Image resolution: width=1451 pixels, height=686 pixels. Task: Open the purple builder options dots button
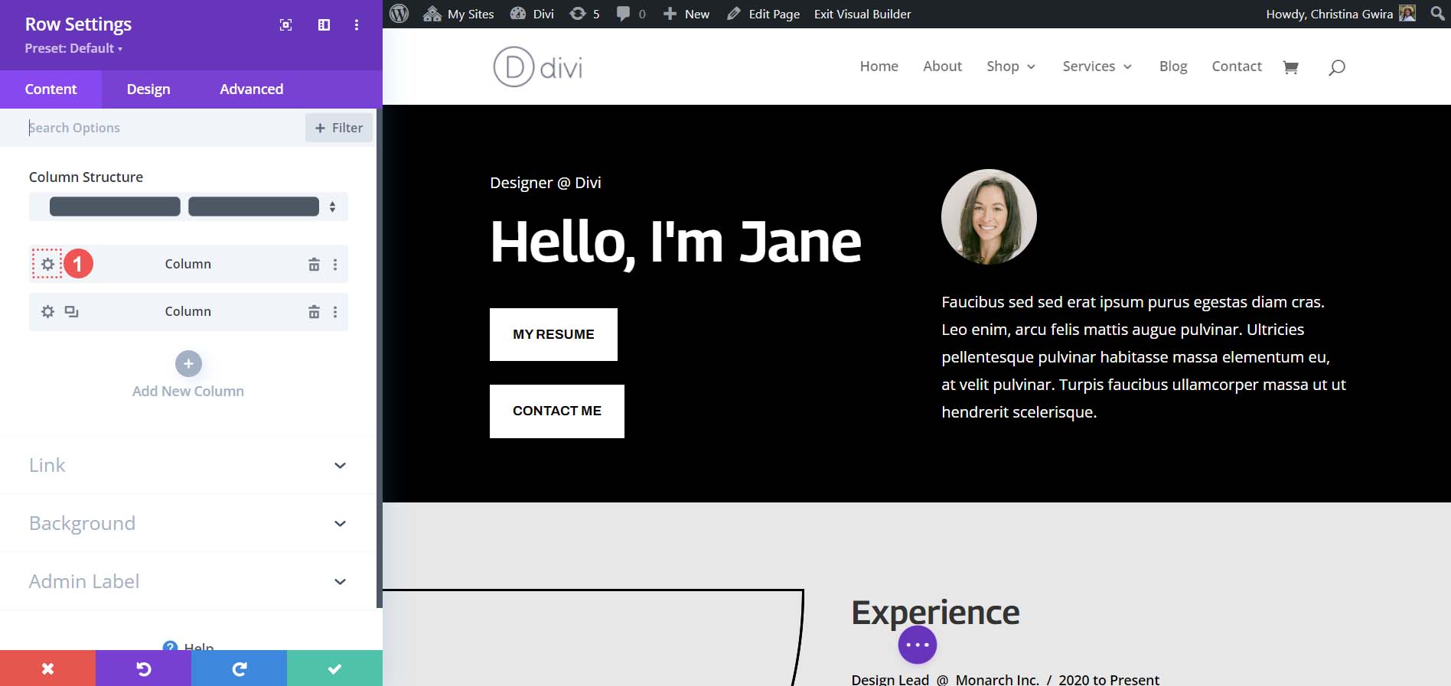[x=917, y=645]
